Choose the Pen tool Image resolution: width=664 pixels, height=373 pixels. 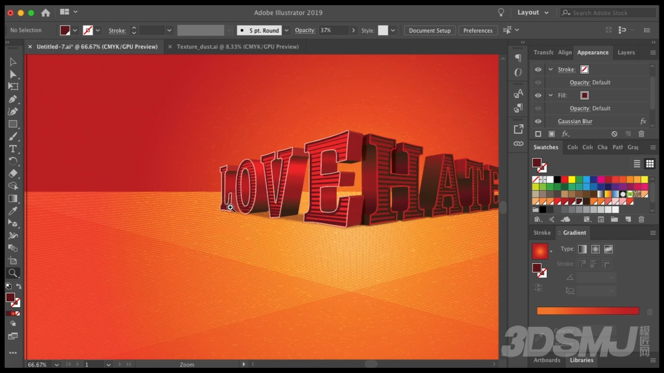point(13,99)
